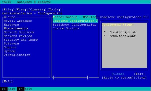Open the Tools menu
Viewport: 151px width, 91px height.
click(x=55, y=9)
